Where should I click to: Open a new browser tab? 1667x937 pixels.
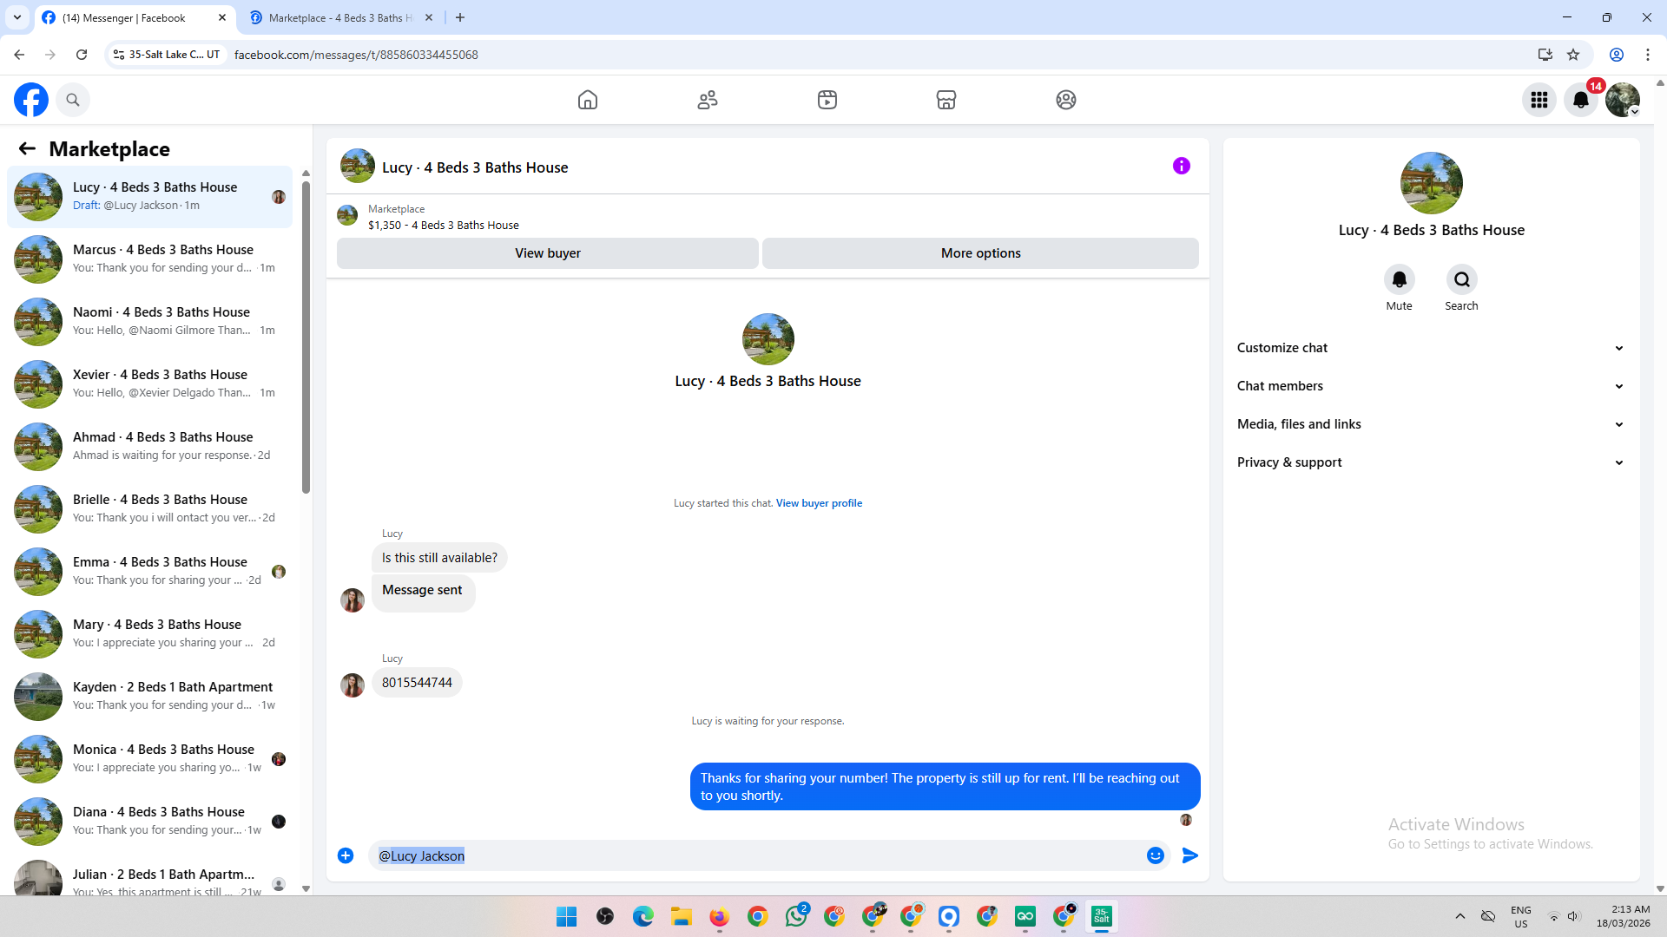tap(460, 17)
